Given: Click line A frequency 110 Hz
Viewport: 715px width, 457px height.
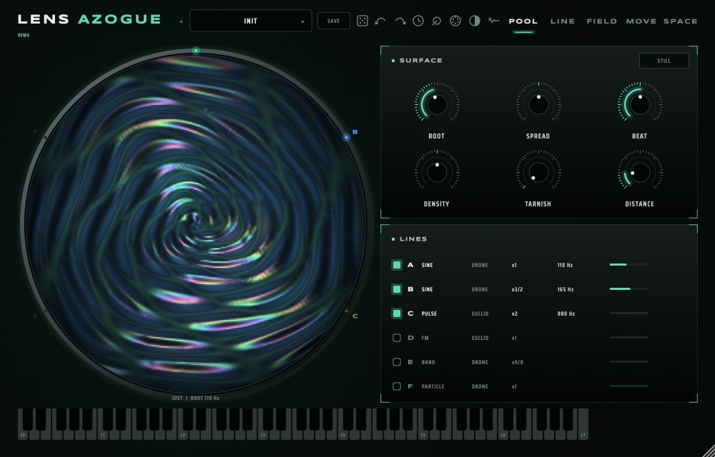Looking at the screenshot, I should 565,266.
